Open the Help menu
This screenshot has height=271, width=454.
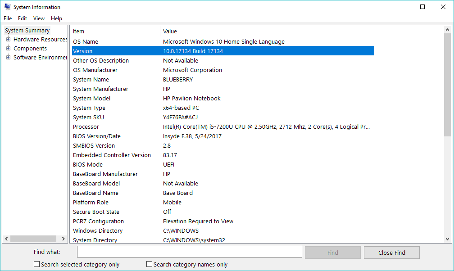tap(56, 18)
